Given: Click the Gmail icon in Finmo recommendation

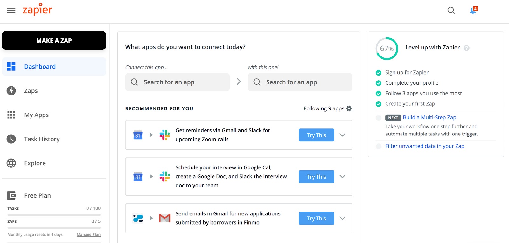Looking at the screenshot, I should click(x=164, y=218).
